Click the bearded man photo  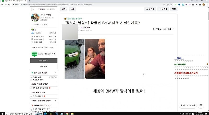coord(95,59)
